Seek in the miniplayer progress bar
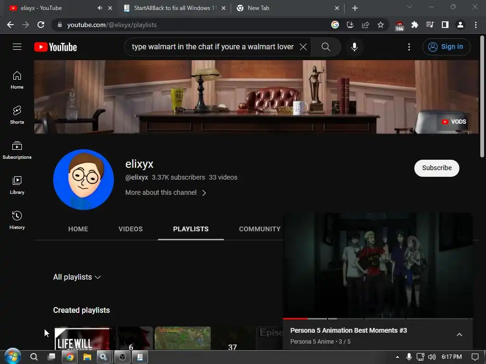Image resolution: width=486 pixels, height=364 pixels. coord(377,318)
